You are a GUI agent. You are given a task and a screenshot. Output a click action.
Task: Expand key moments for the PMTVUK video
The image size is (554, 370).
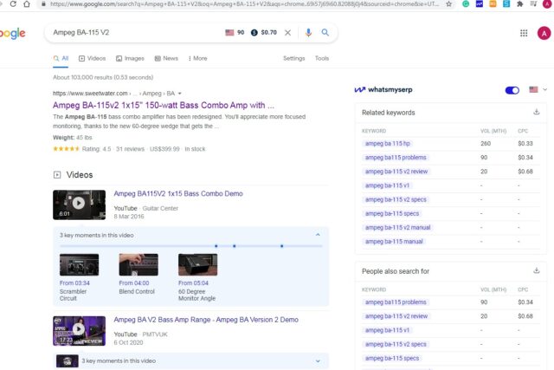[318, 360]
